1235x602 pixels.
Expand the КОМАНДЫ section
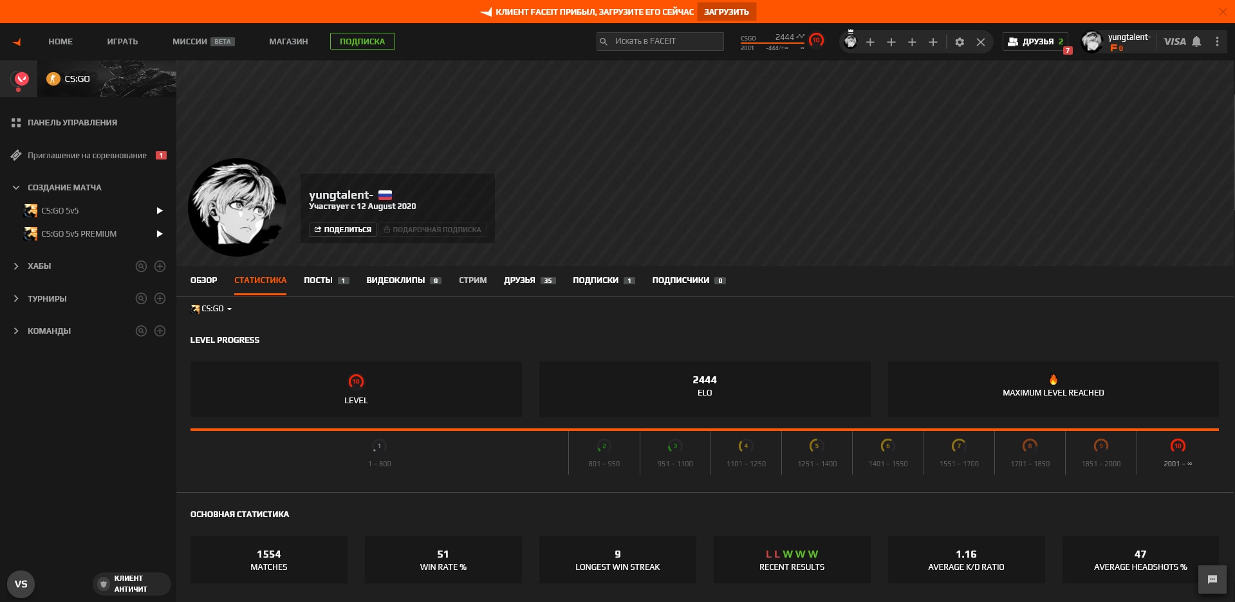point(16,331)
